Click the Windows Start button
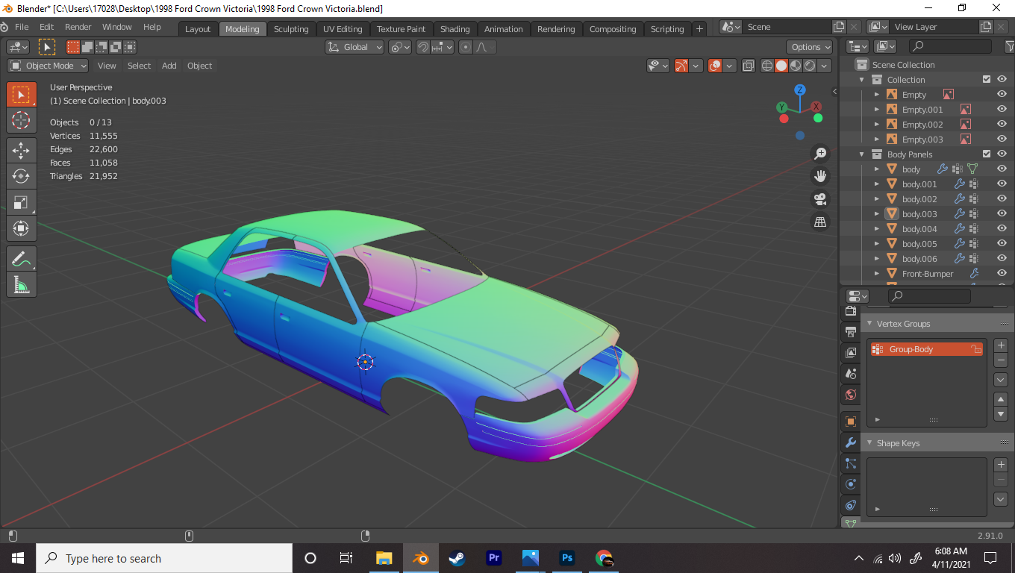 (x=18, y=558)
